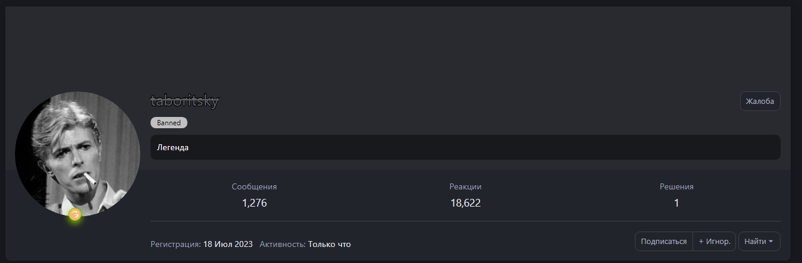Click the Активность label text
This screenshot has width=802, height=263.
pos(282,244)
